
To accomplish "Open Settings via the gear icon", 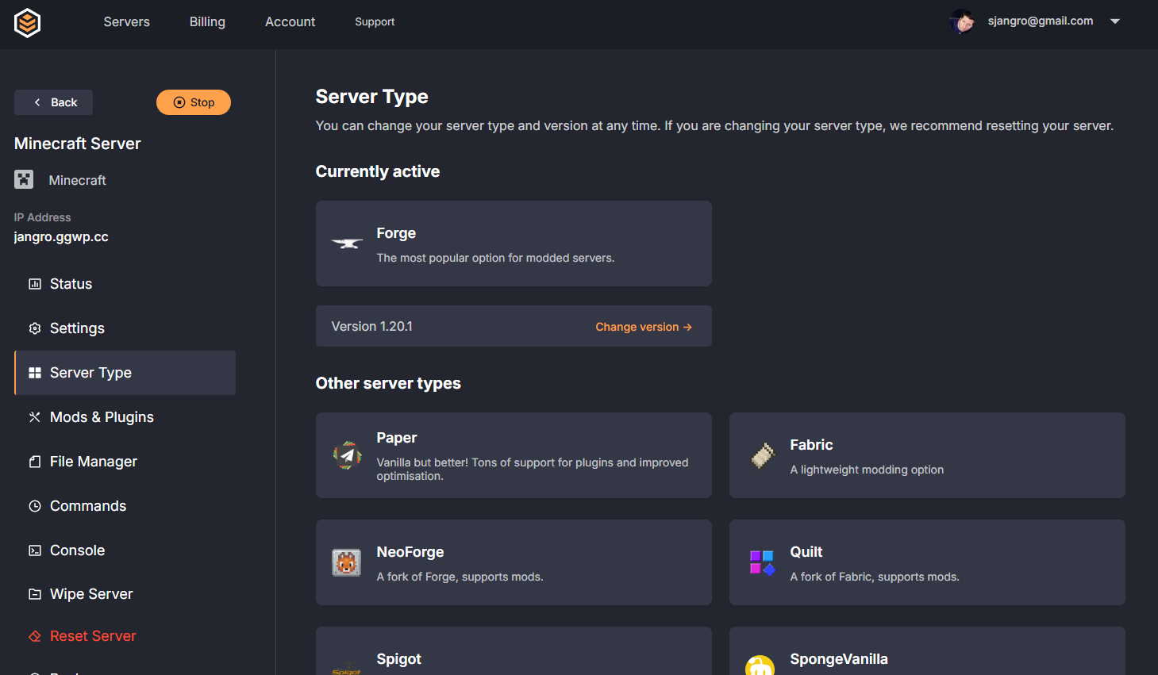I will click(x=33, y=328).
